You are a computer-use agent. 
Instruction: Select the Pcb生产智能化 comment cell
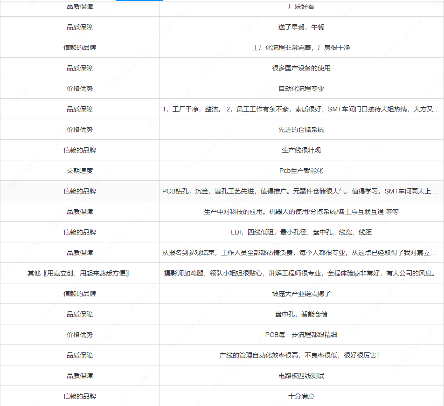click(301, 171)
